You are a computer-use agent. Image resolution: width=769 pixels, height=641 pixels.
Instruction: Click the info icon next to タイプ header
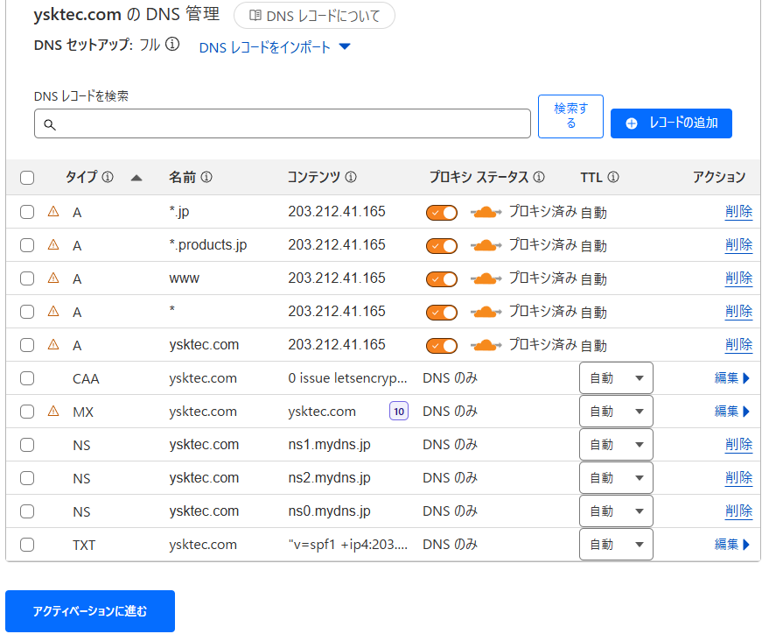click(108, 177)
